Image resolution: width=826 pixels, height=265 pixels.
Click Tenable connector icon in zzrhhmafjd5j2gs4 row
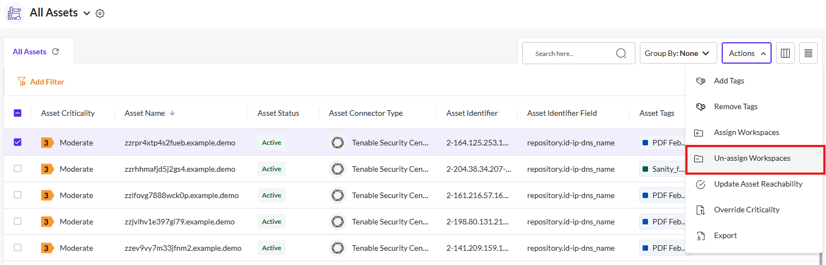(x=337, y=169)
